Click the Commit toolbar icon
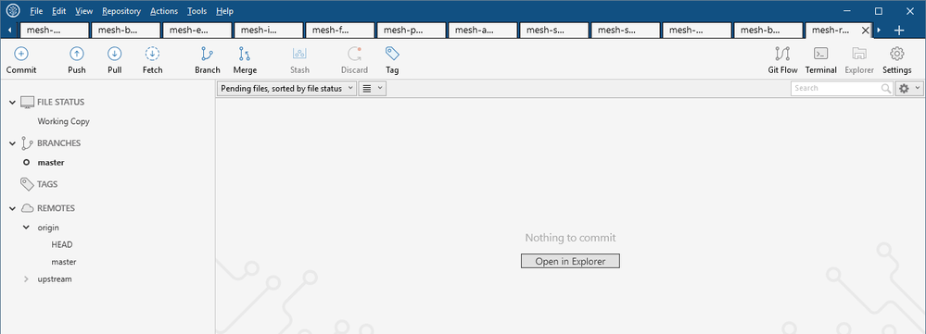This screenshot has height=334, width=926. coord(21,55)
